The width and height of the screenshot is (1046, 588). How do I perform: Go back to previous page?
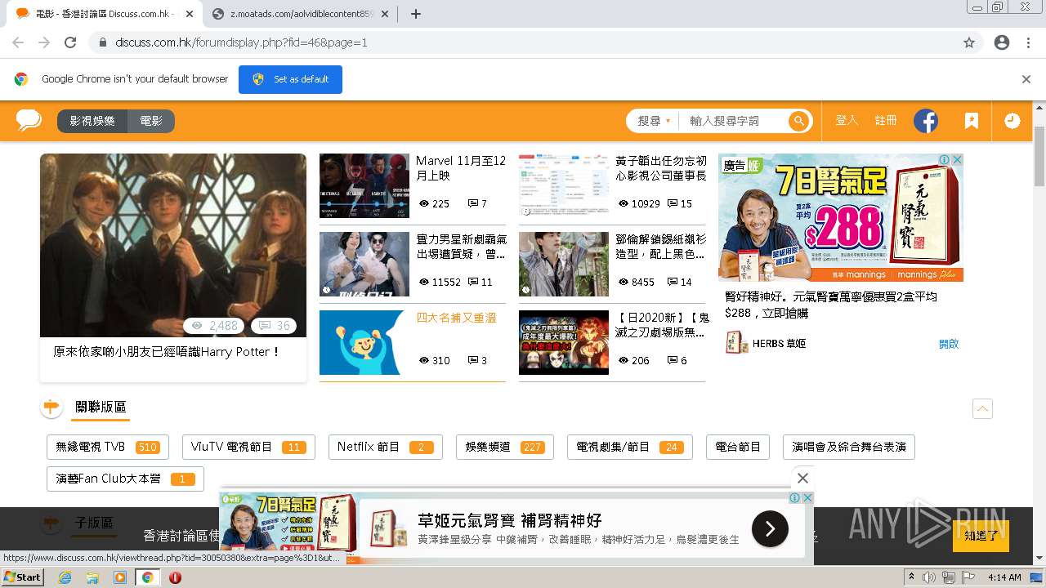click(x=18, y=42)
